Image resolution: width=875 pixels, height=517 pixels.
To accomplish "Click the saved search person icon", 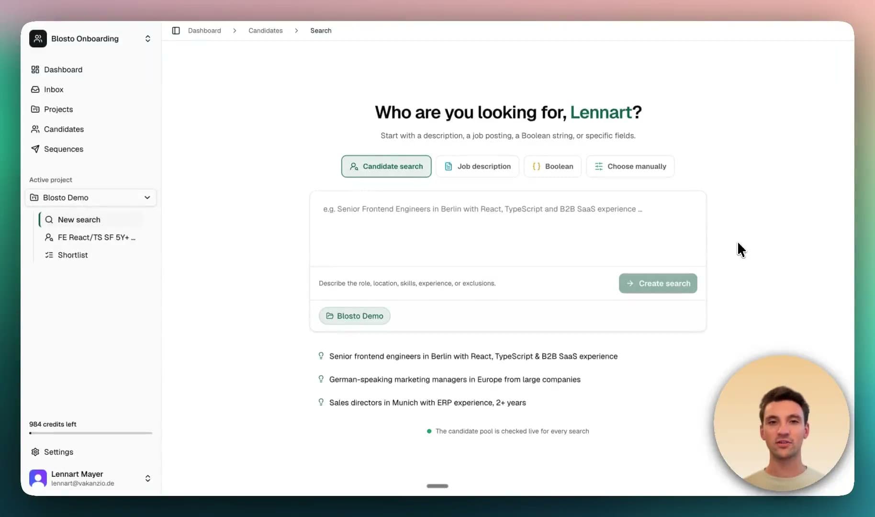I will pos(49,237).
